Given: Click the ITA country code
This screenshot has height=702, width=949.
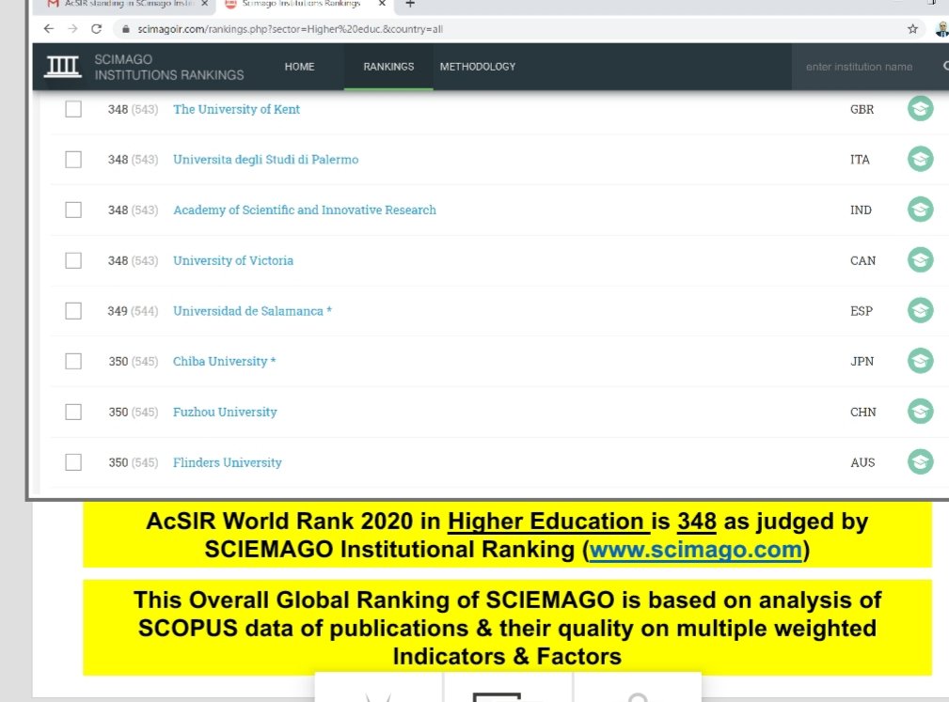Looking at the screenshot, I should 860,160.
